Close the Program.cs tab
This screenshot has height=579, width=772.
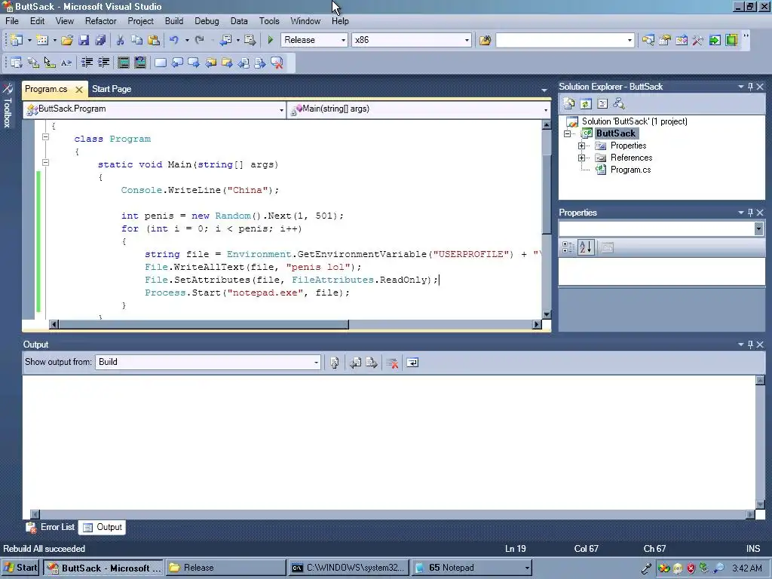78,90
